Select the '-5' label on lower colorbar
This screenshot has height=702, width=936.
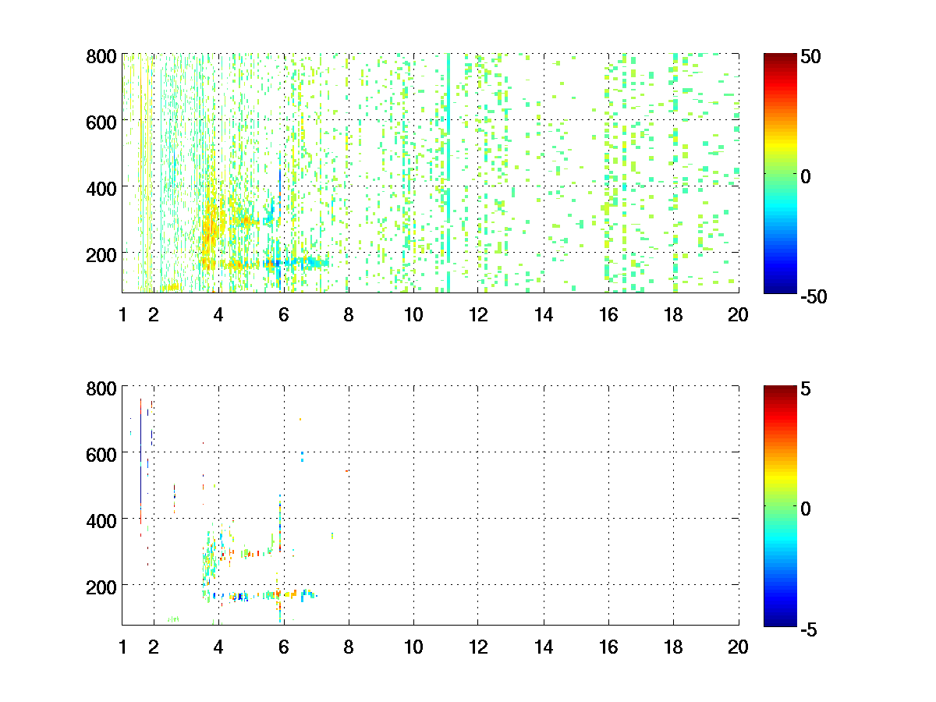[810, 629]
